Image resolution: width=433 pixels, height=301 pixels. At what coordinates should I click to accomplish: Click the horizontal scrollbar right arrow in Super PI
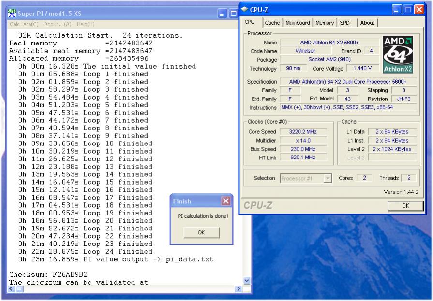239,289
